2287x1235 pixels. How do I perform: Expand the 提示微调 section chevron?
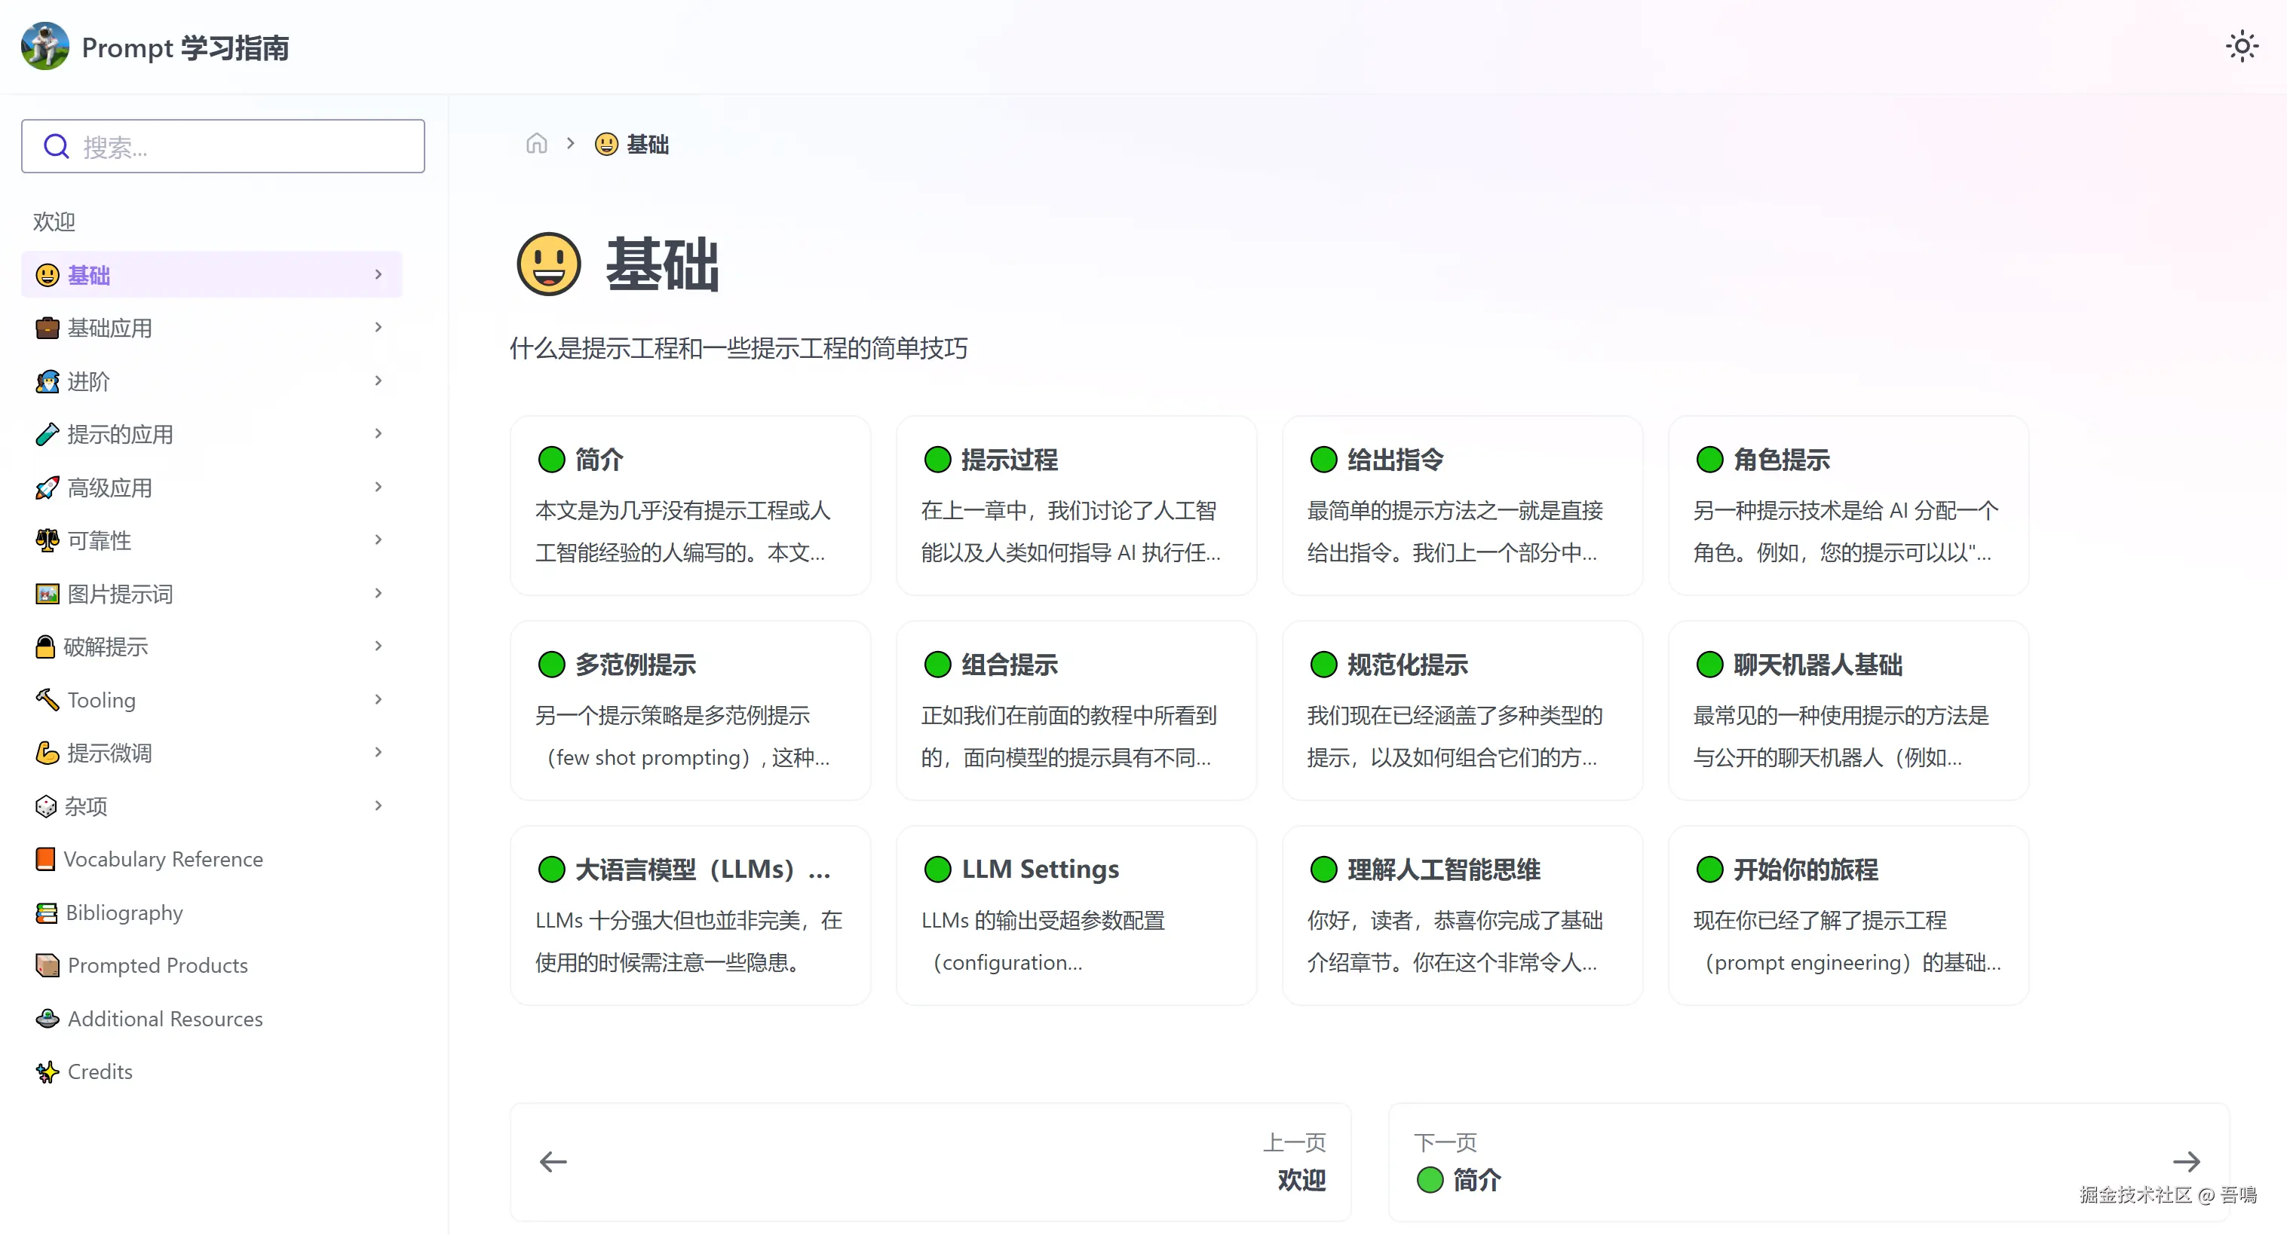pos(379,752)
